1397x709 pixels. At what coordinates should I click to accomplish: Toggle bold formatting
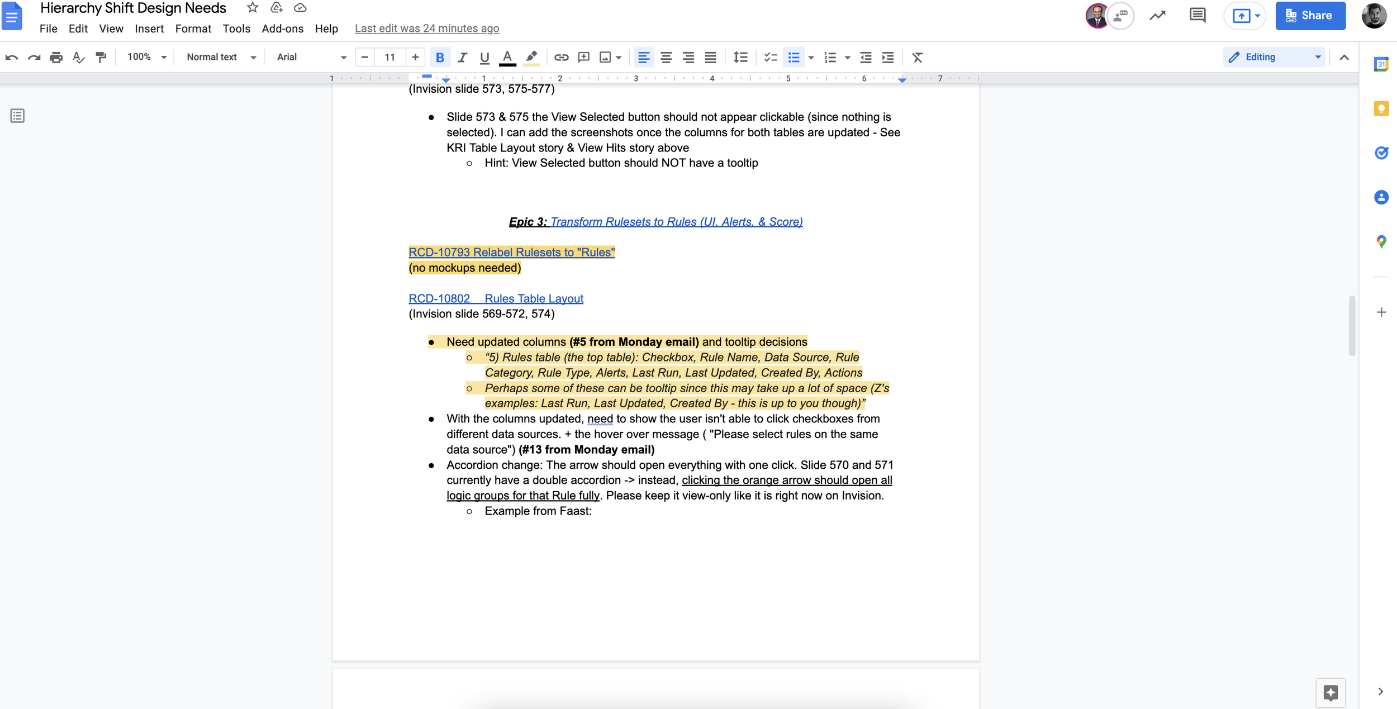440,57
